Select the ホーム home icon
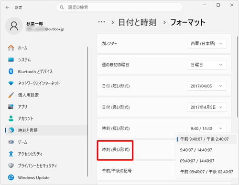Viewport: 239px width, 185px height. (11, 48)
